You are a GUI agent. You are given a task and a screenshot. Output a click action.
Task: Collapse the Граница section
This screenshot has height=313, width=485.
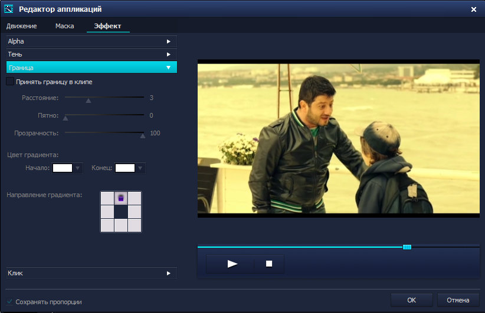coord(91,68)
